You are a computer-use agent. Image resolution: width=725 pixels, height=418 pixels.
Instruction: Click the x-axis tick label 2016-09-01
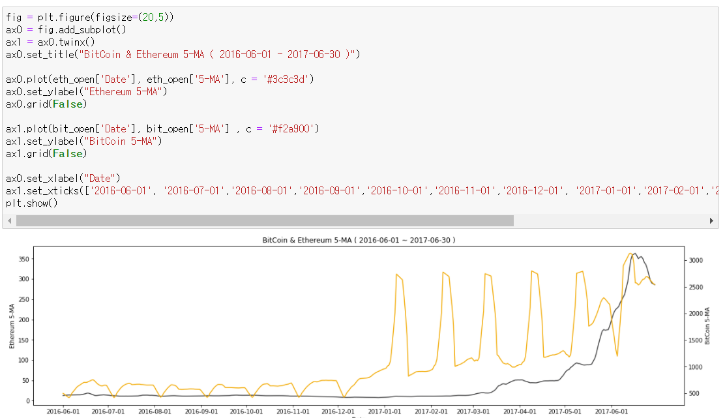(201, 411)
